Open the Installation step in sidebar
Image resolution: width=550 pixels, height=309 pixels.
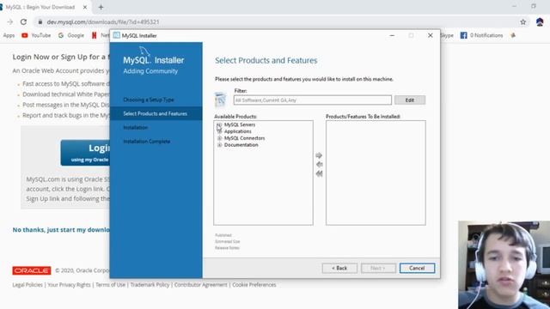pyautogui.click(x=136, y=128)
